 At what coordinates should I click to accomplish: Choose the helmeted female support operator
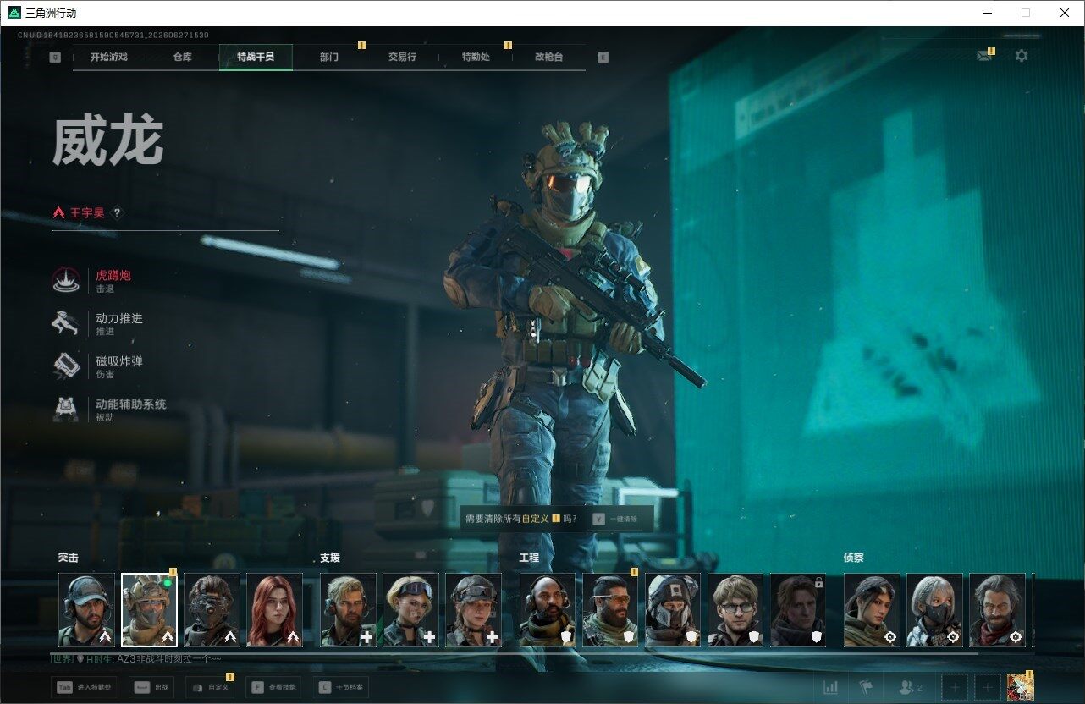point(473,610)
